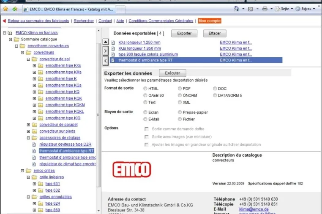Open the Rechercher link
The height and width of the screenshot is (214, 322).
[84, 21]
